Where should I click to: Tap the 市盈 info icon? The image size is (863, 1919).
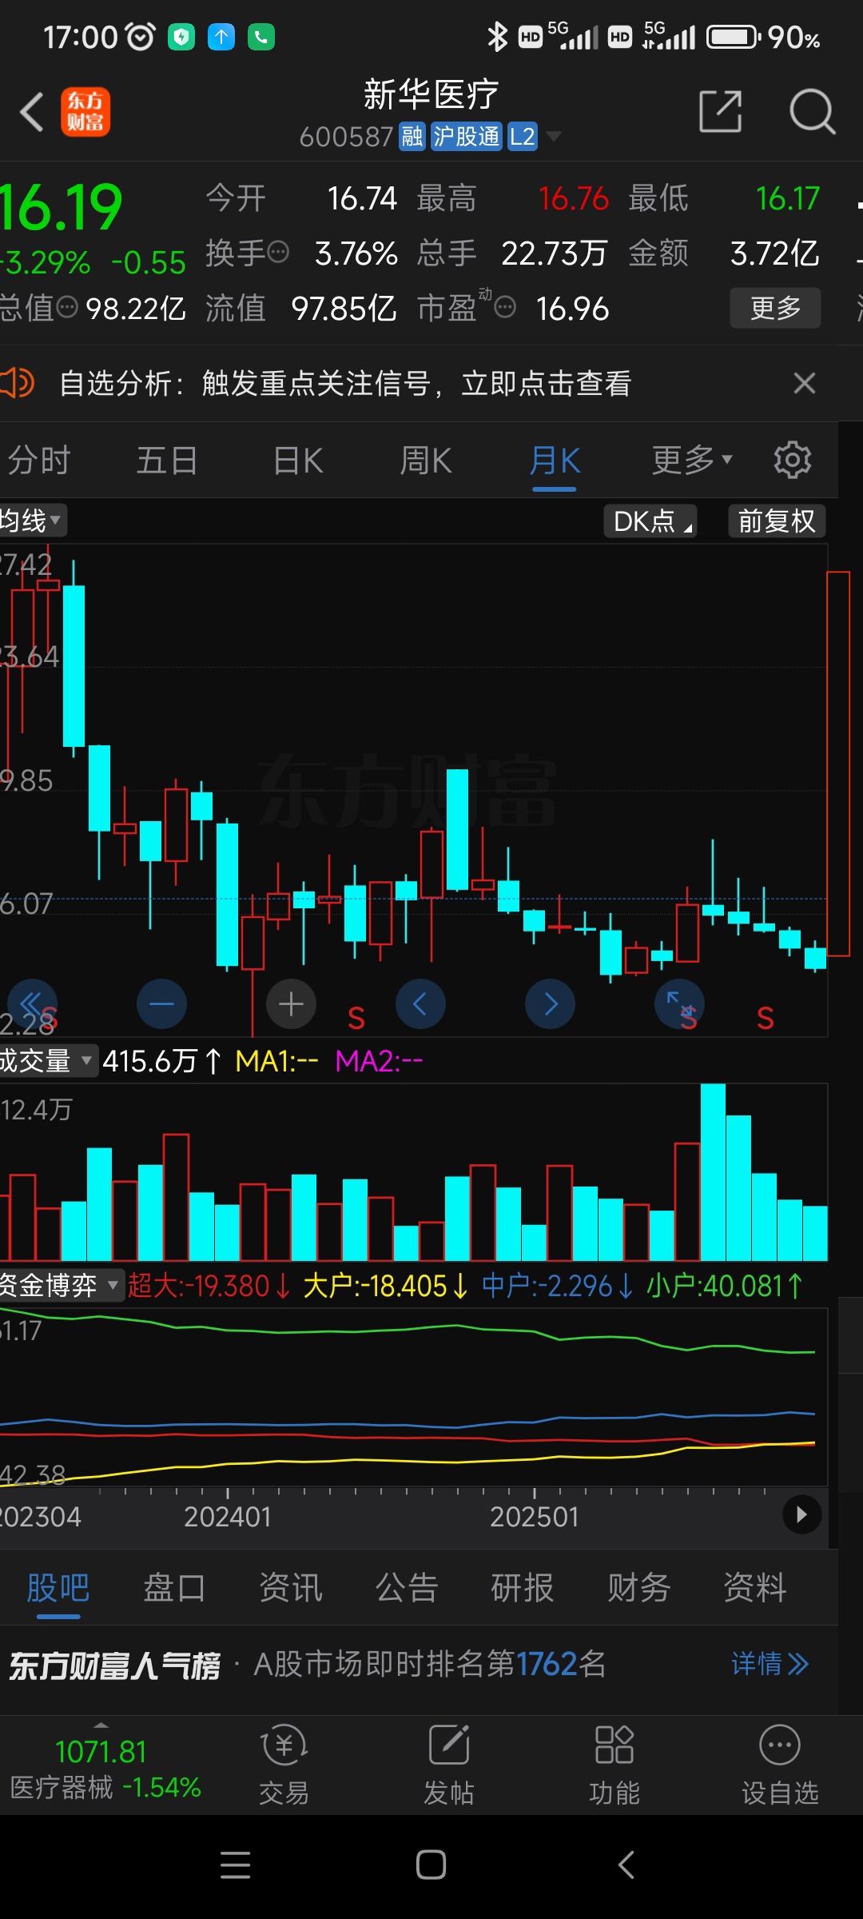pos(505,307)
